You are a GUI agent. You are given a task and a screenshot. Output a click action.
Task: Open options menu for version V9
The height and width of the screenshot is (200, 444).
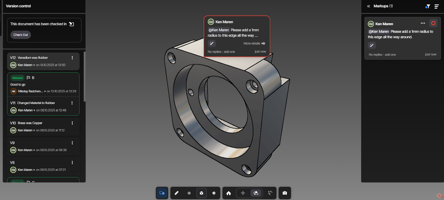[x=72, y=143]
